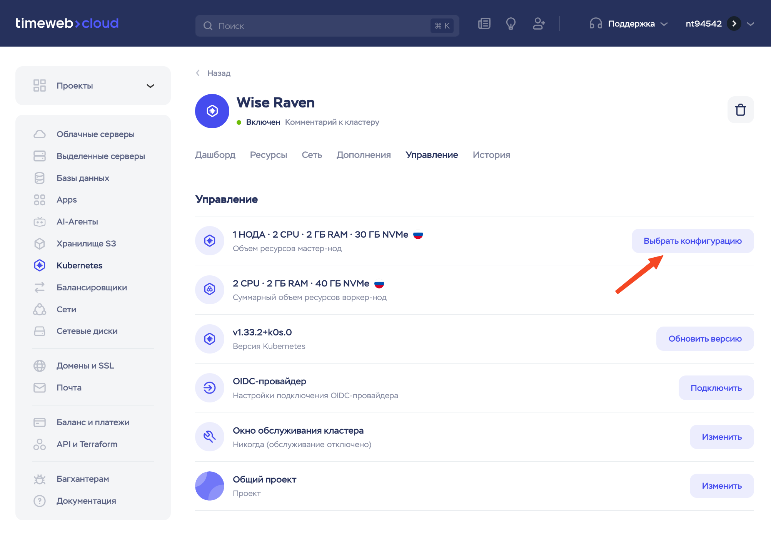The height and width of the screenshot is (543, 771).
Task: Go back via the Назад link
Action: 213,73
